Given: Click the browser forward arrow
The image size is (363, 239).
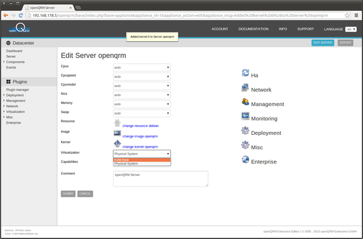Looking at the screenshot, I should 13,15.
